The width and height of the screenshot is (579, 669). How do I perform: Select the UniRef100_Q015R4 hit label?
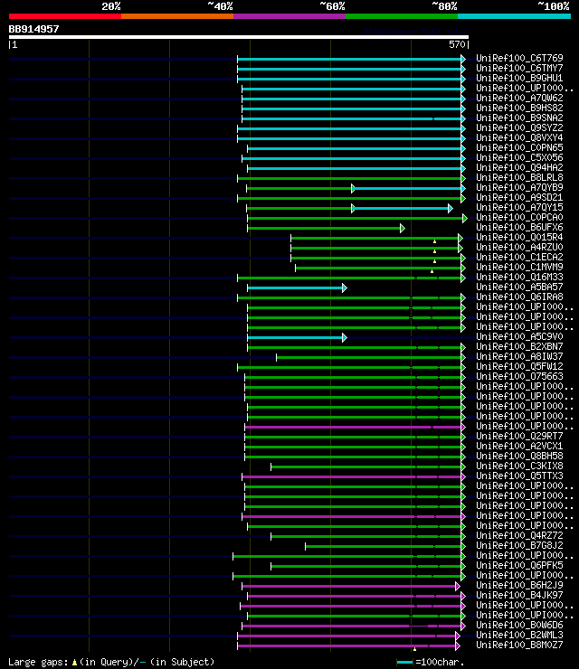coord(519,237)
